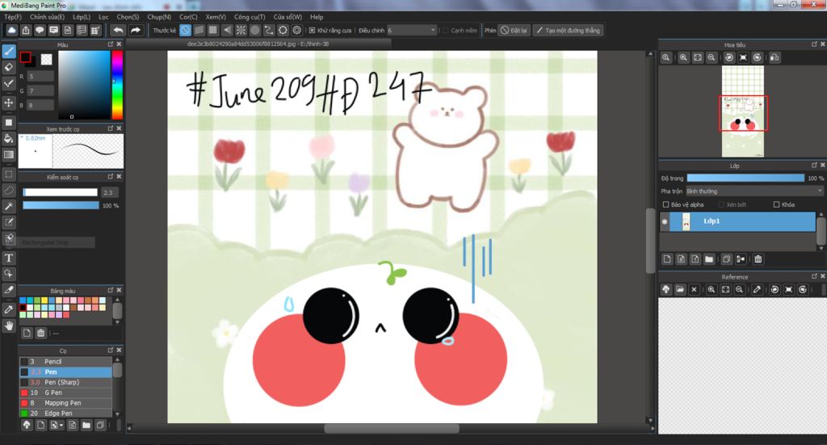Click the cloud icon in the top toolbar
The width and height of the screenshot is (827, 445).
(x=11, y=30)
